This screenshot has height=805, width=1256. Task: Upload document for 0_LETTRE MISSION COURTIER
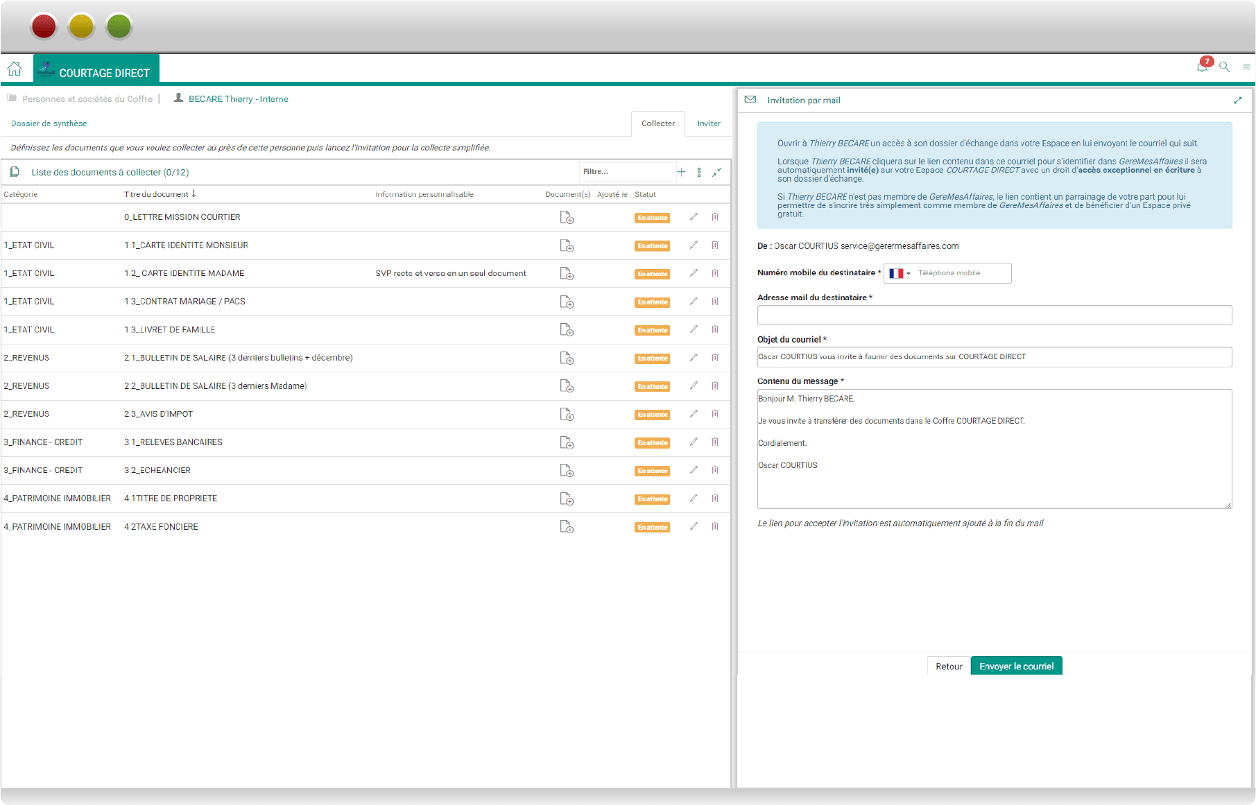click(x=567, y=218)
